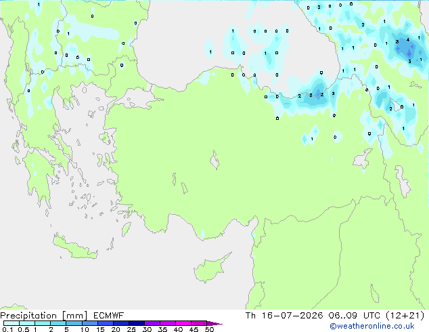The height and width of the screenshot is (332, 429).
Task: Click the "0.1" legend scale value
Action: tap(7, 329)
